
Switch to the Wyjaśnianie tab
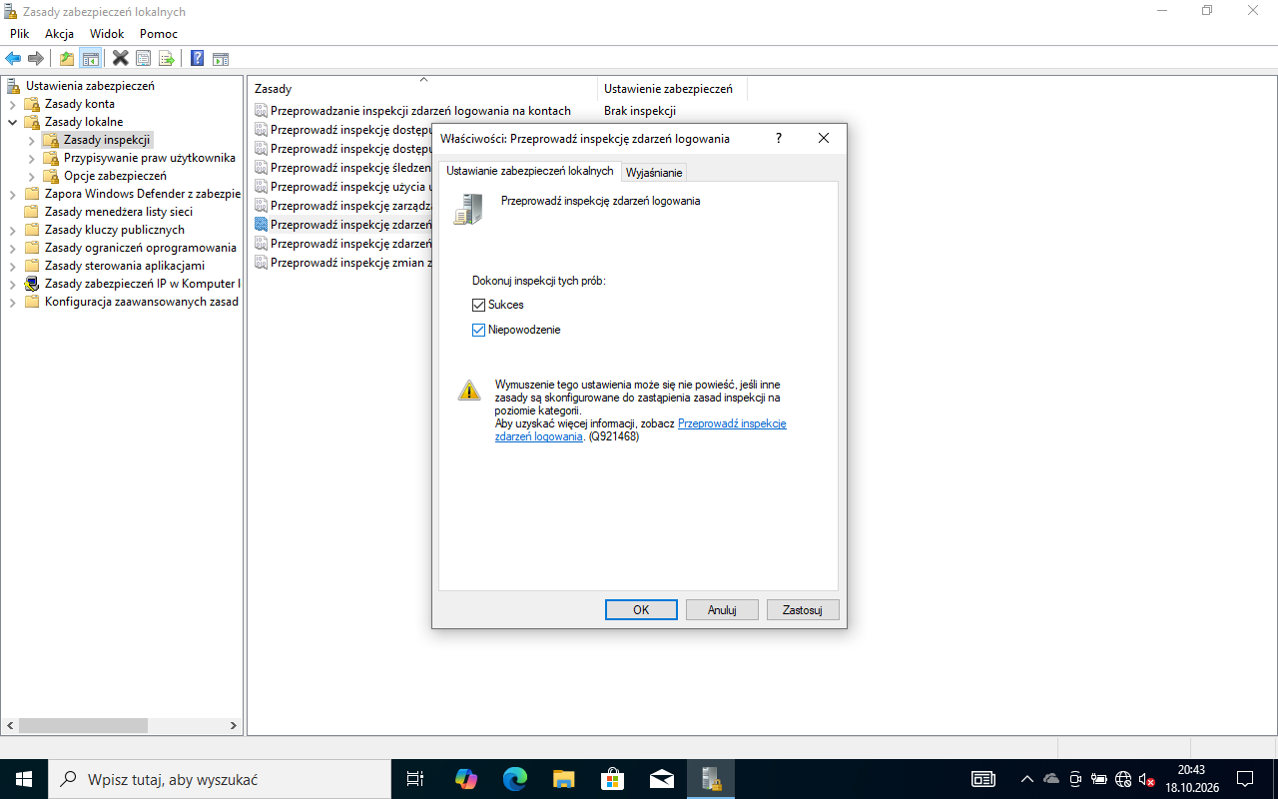pos(654,173)
